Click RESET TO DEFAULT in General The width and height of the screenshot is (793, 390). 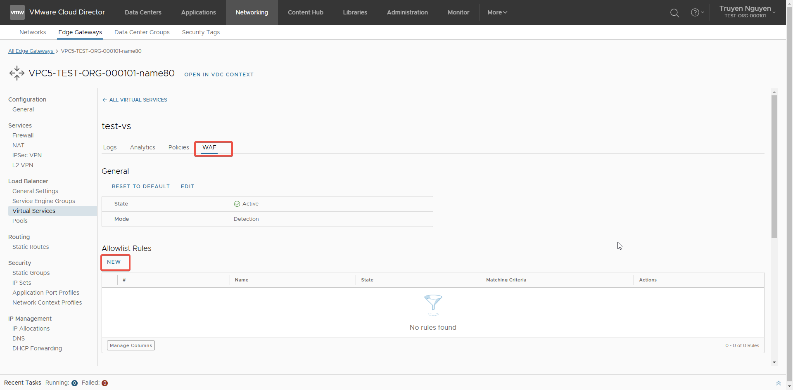(x=141, y=187)
